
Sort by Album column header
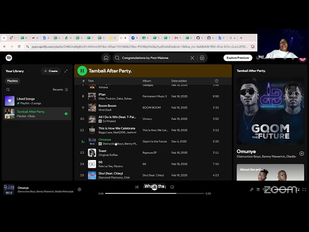(x=147, y=81)
